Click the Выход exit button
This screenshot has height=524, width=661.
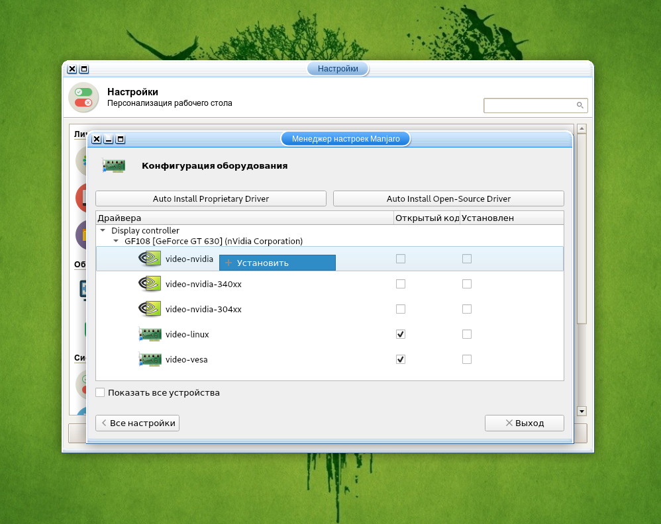pyautogui.click(x=524, y=423)
